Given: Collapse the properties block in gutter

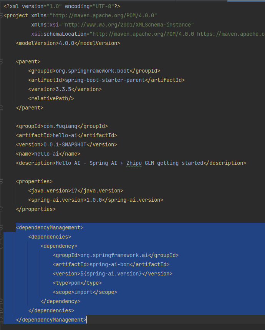Looking at the screenshot, I should coord(1,181).
